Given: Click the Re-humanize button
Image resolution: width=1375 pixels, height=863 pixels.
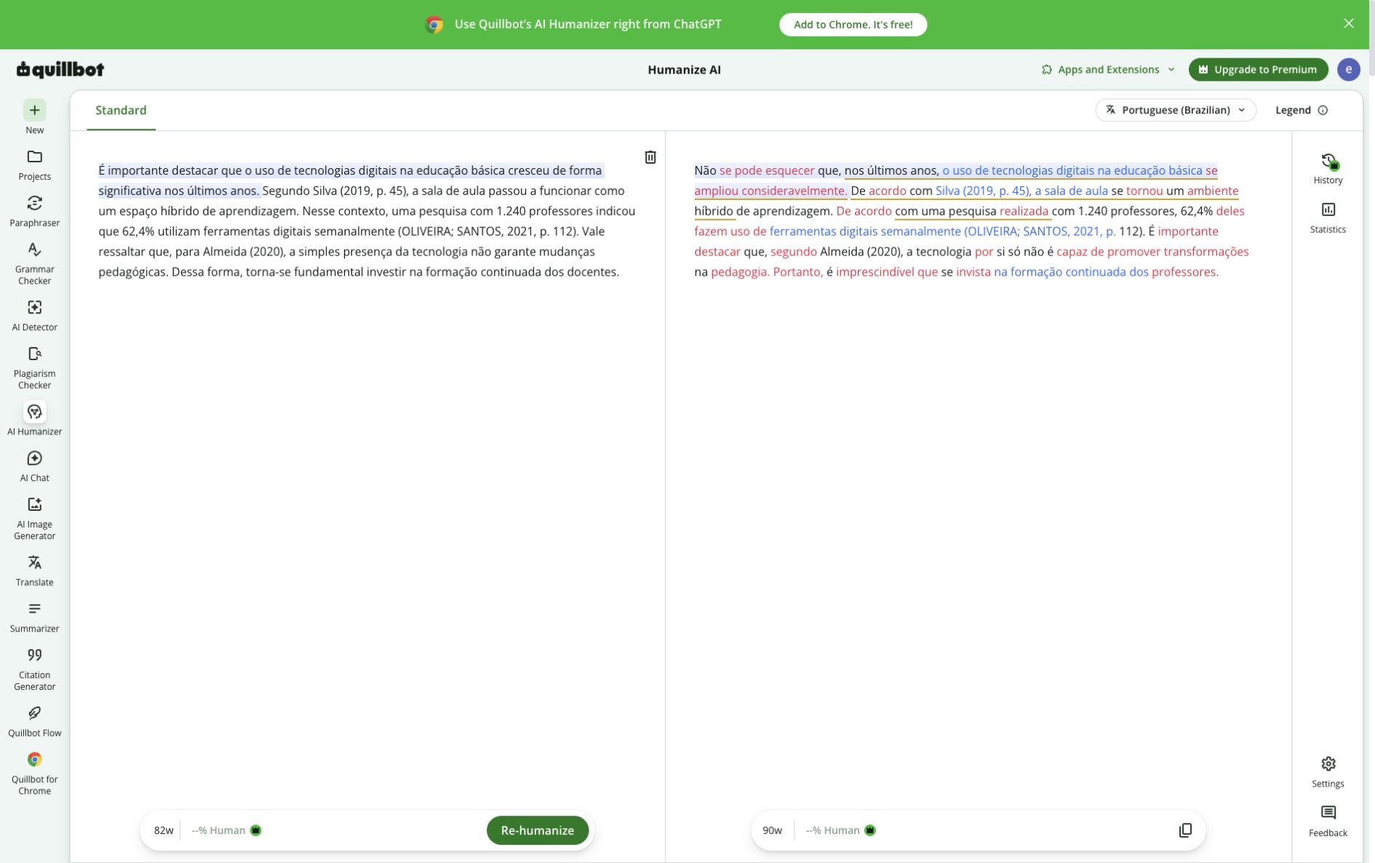Looking at the screenshot, I should point(537,830).
